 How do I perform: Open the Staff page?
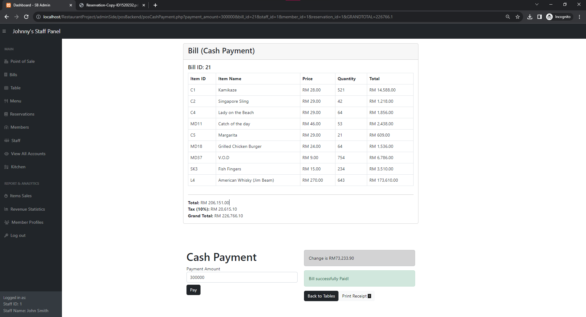[x=16, y=141]
